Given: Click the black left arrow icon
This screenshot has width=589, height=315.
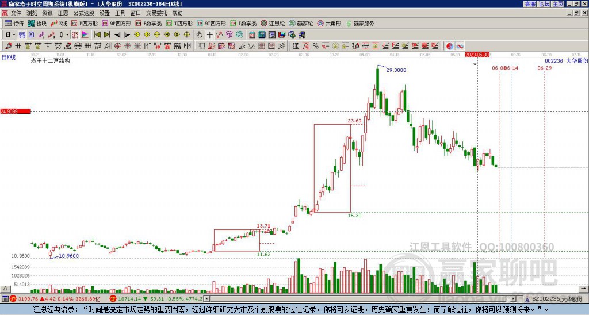Looking at the screenshot, I should coord(117,35).
